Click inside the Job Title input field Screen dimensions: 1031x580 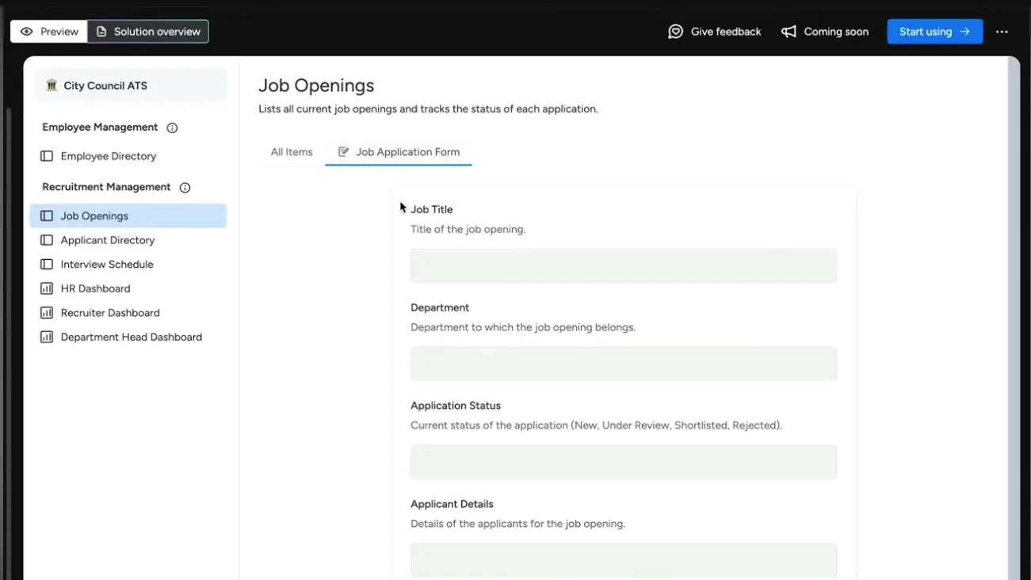623,265
